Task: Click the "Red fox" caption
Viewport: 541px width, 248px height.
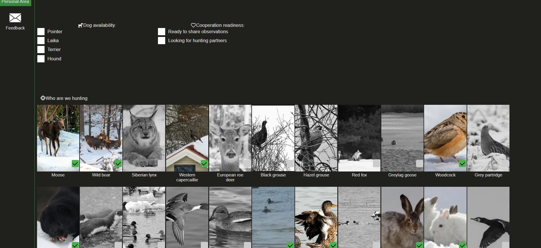Action: [x=359, y=175]
